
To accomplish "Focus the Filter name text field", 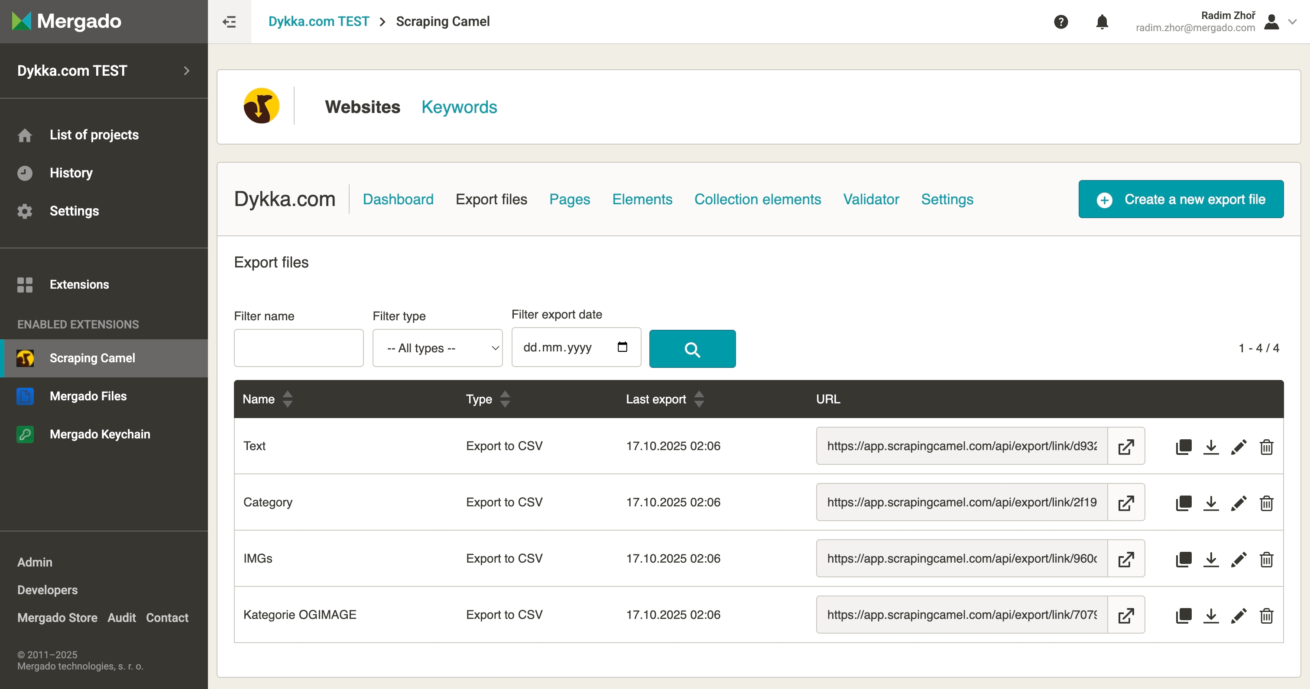I will (x=298, y=348).
